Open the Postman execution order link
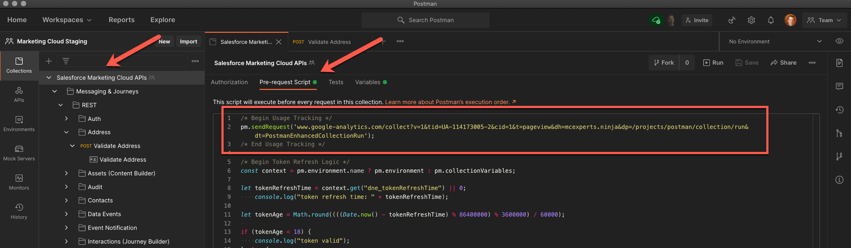The width and height of the screenshot is (851, 248). pyautogui.click(x=450, y=102)
